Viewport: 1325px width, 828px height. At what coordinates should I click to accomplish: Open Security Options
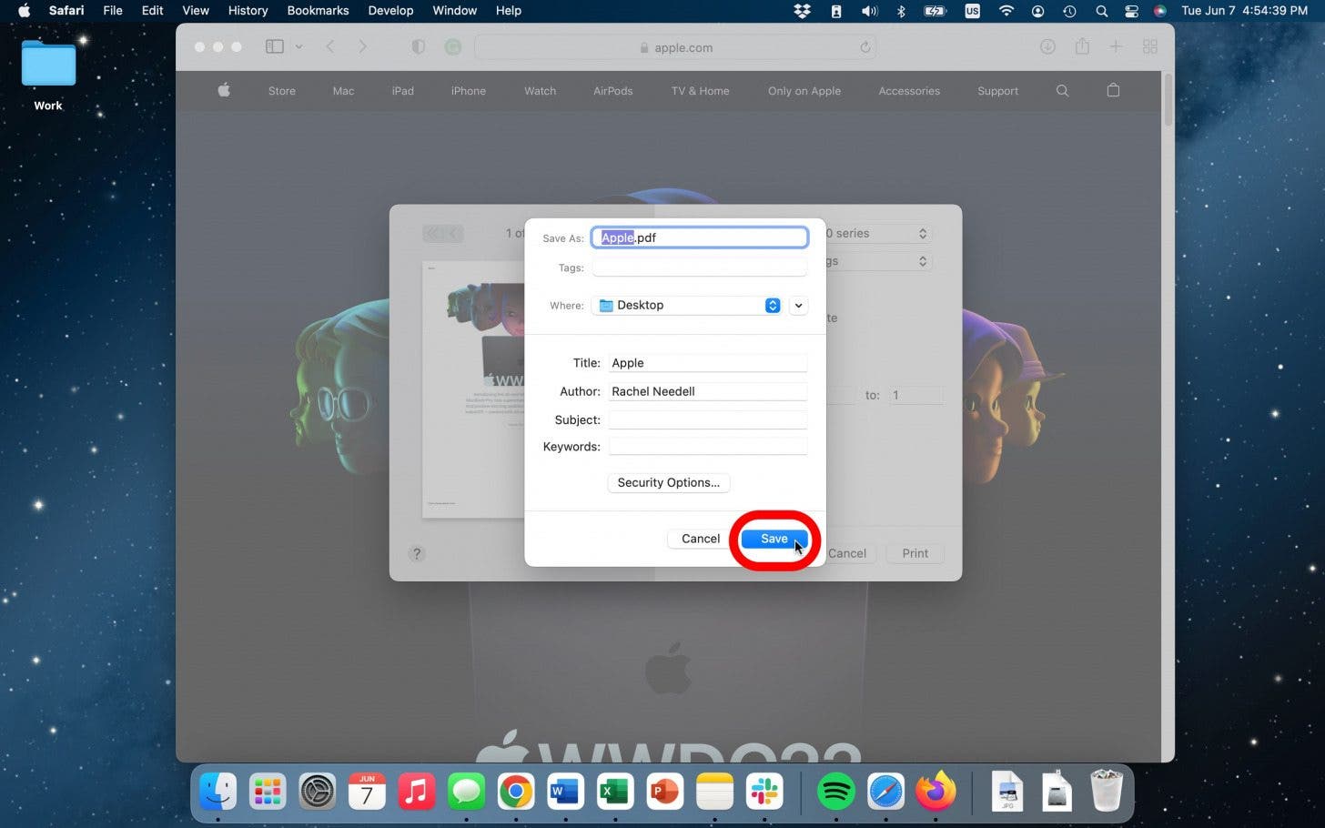pyautogui.click(x=669, y=482)
